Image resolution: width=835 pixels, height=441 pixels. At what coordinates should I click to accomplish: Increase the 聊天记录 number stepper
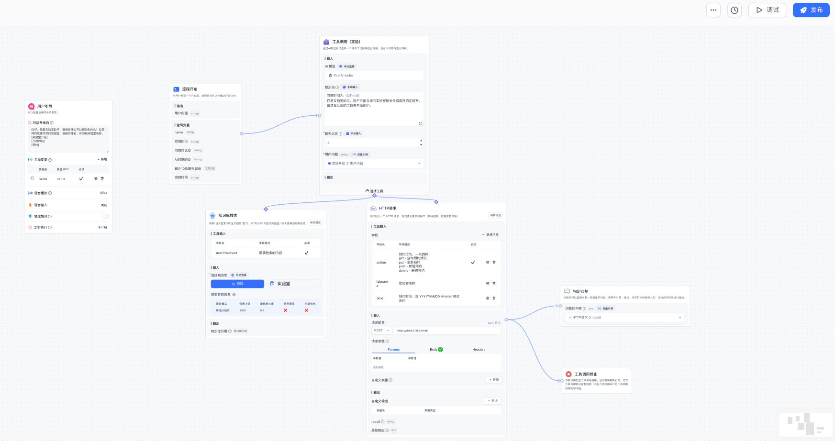pyautogui.click(x=421, y=141)
